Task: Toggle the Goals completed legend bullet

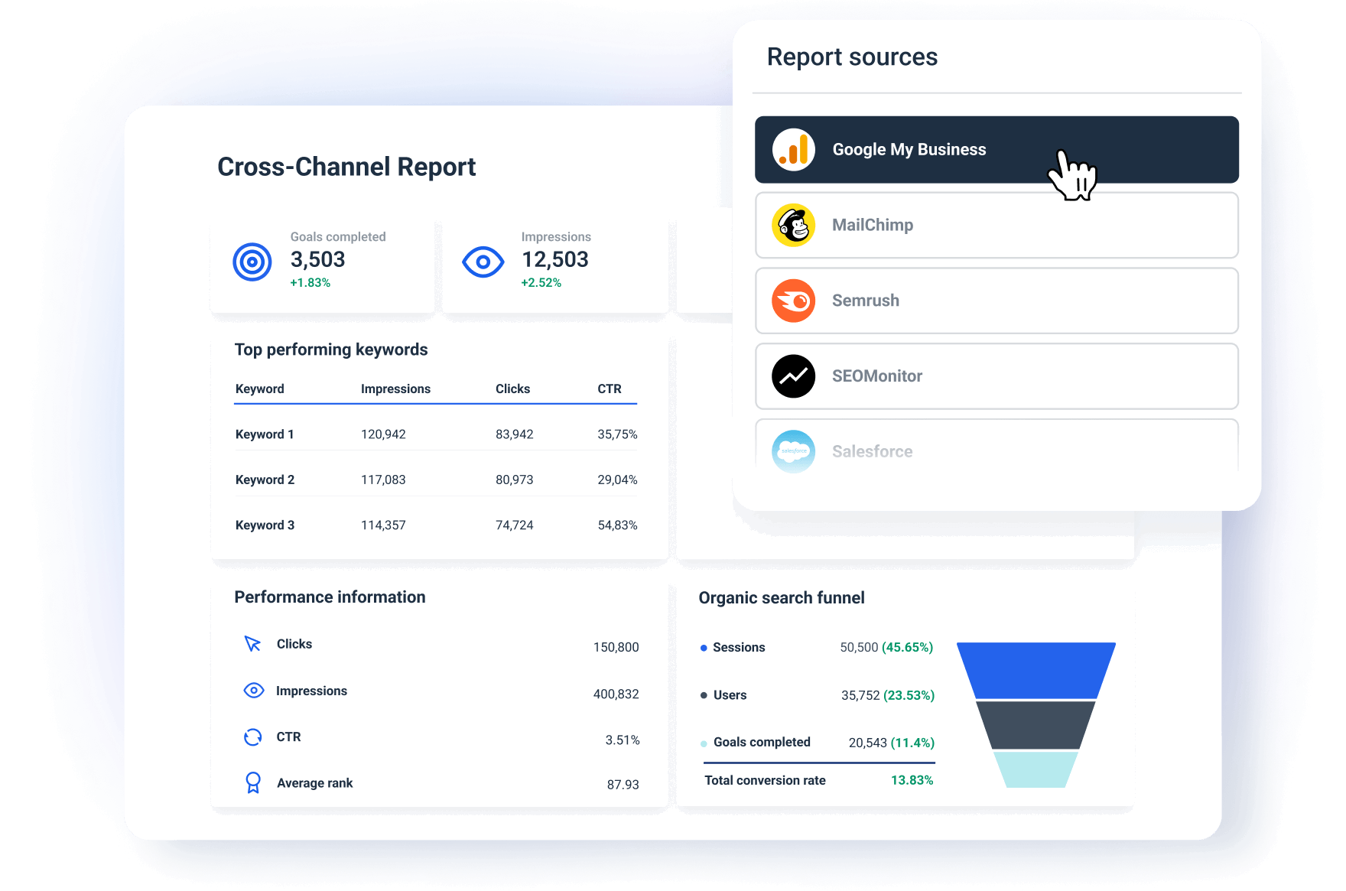Action: (704, 743)
